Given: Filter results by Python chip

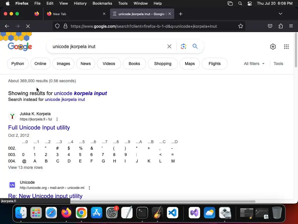Looking at the screenshot, I should (x=18, y=64).
